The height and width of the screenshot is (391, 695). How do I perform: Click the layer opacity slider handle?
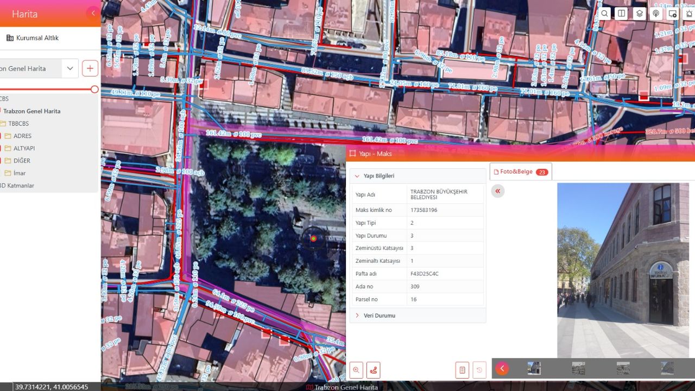point(94,89)
